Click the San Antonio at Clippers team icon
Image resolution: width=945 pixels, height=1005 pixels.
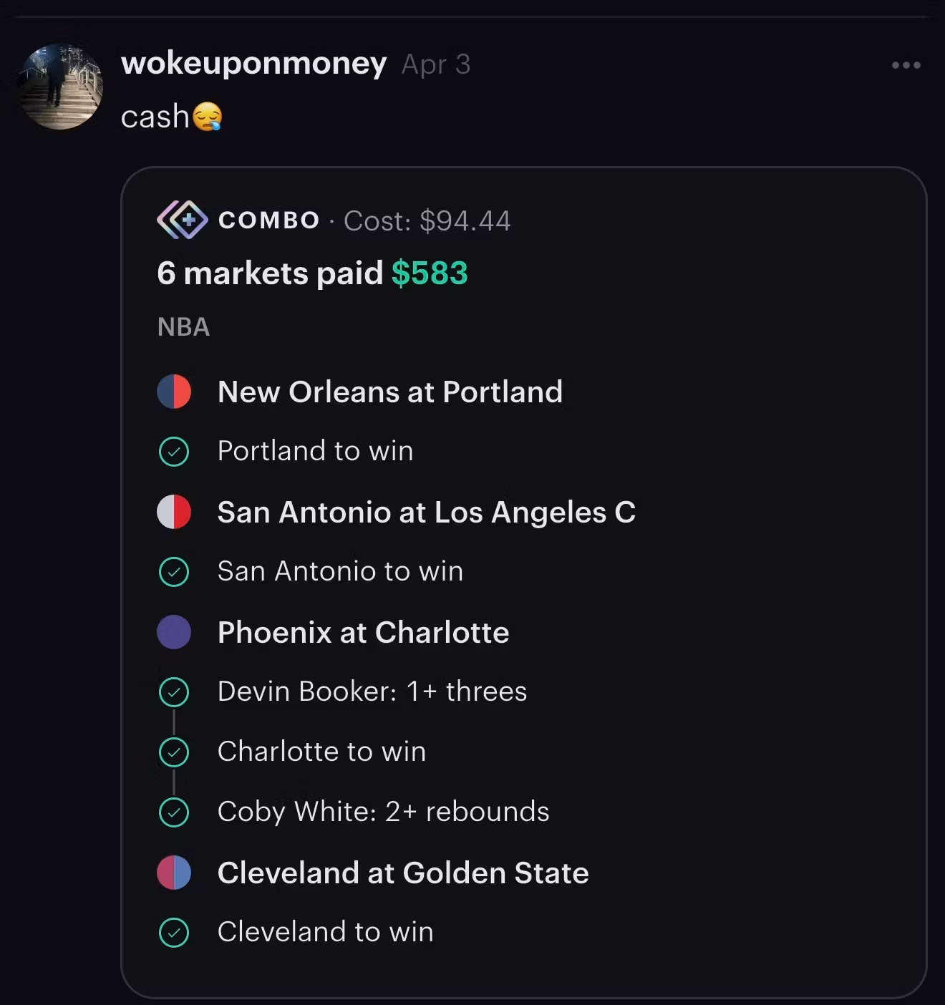(x=174, y=512)
